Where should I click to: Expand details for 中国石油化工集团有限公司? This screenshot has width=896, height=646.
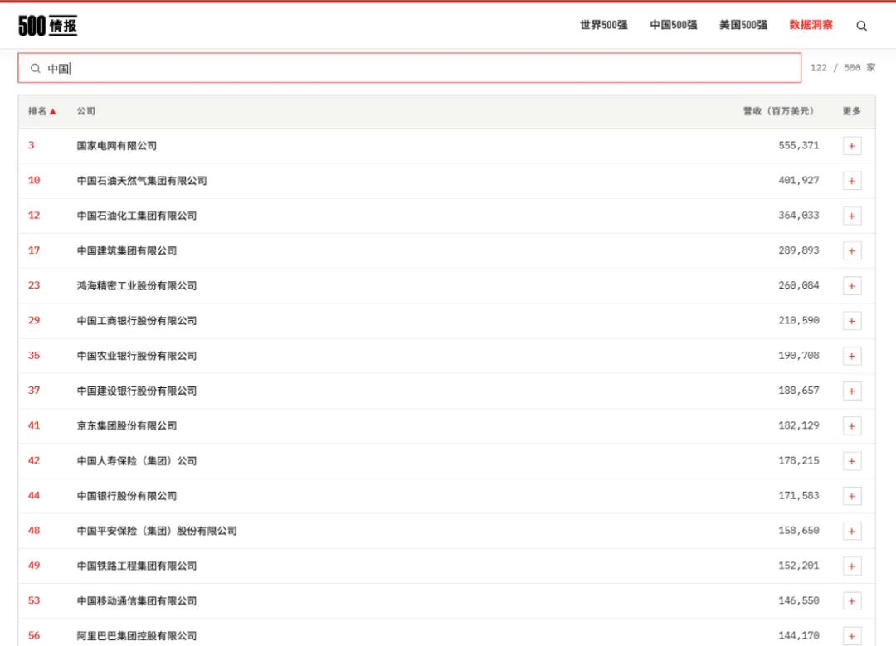click(x=852, y=216)
